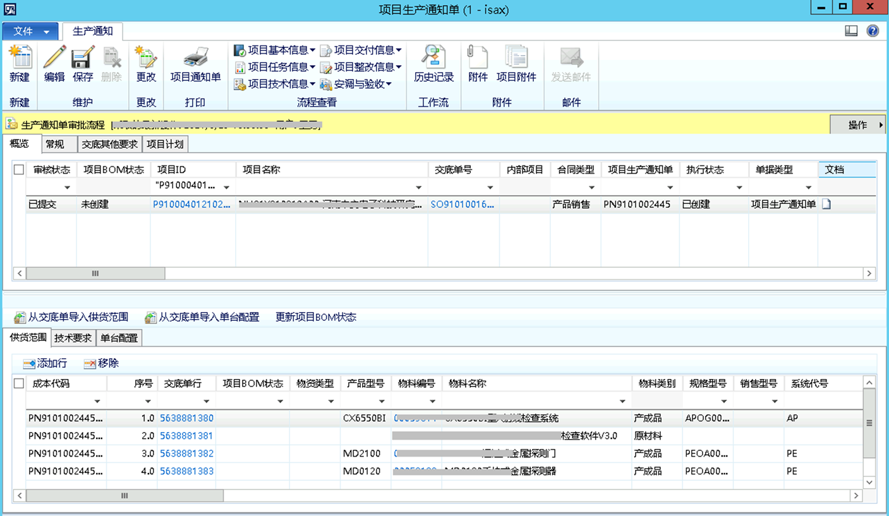The width and height of the screenshot is (889, 516).
Task: Open the 交底单行 column filter dropdown
Action: pos(206,401)
